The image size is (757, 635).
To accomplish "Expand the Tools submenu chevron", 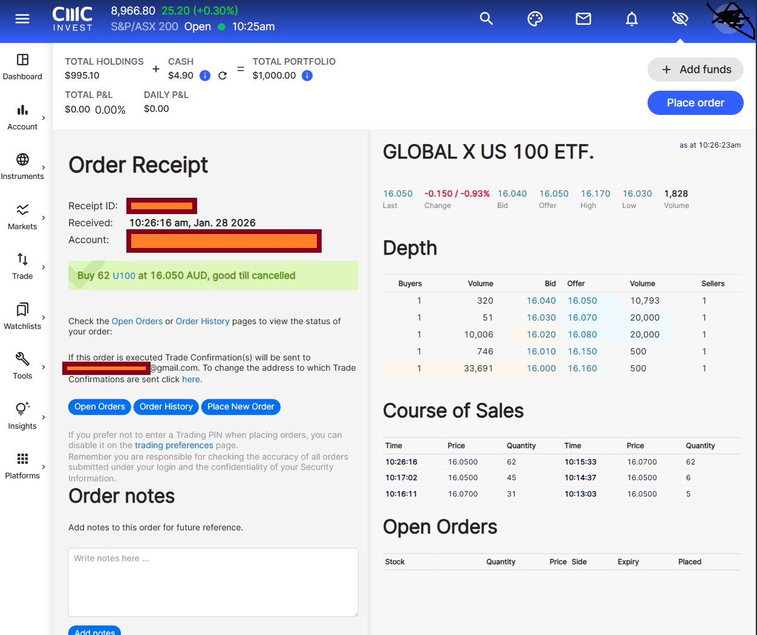I will click(44, 367).
